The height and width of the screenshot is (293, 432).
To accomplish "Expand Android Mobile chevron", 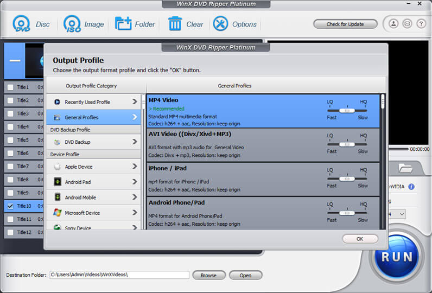I will [x=135, y=197].
